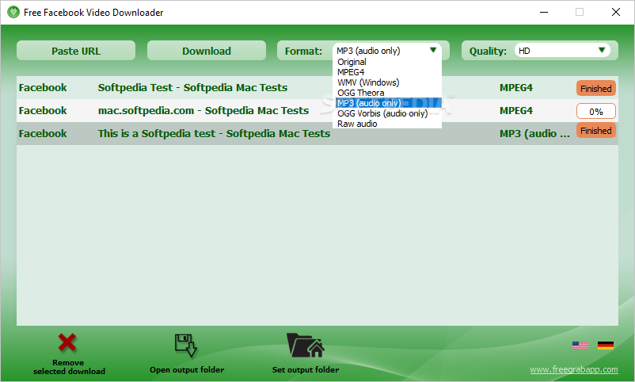Click the Remove selected download label
This screenshot has height=382, width=635.
(69, 367)
